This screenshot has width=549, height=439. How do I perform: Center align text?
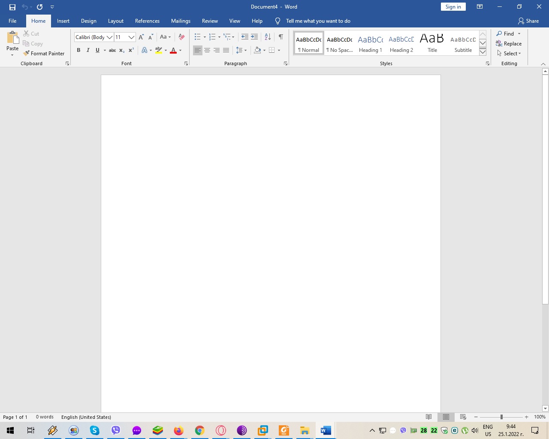click(x=207, y=50)
